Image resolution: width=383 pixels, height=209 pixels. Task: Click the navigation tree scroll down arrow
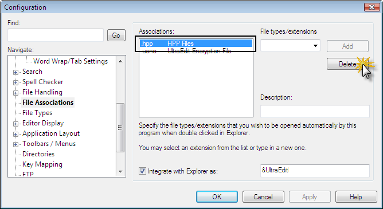pyautogui.click(x=120, y=172)
